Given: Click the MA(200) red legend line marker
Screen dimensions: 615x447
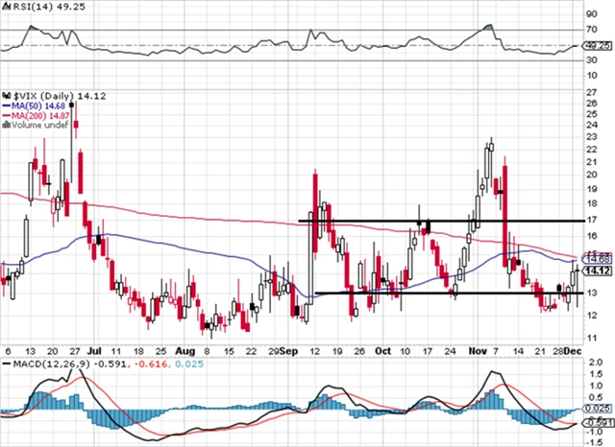Looking at the screenshot, I should click(6, 117).
